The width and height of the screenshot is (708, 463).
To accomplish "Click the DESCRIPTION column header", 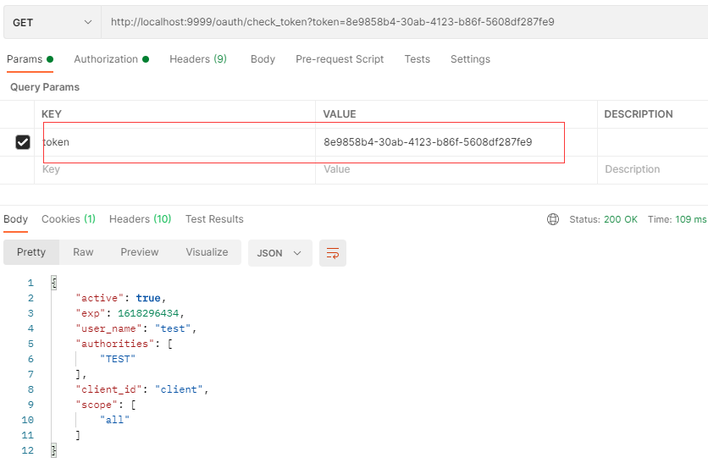I will tap(639, 114).
